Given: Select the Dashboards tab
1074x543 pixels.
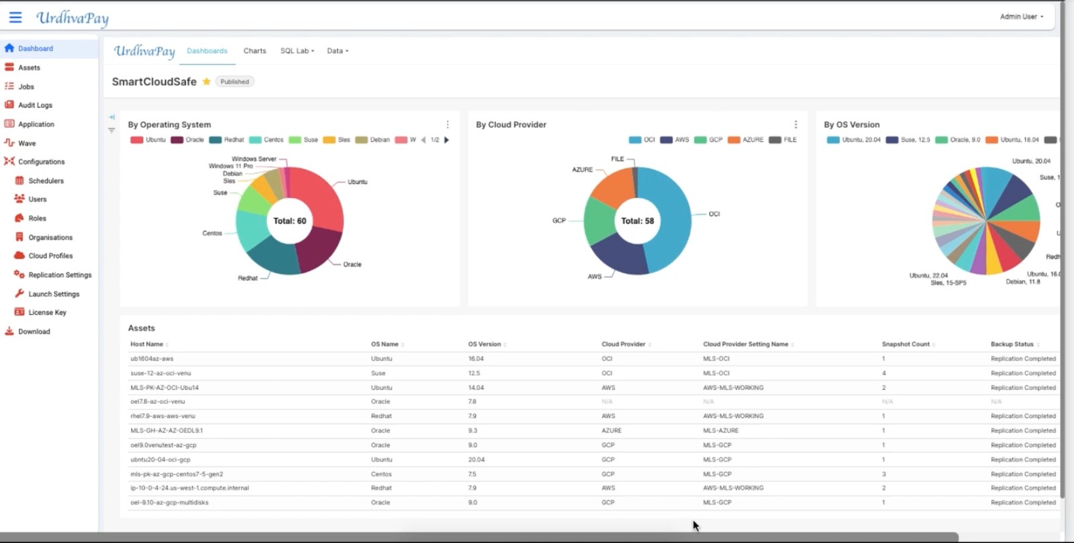Looking at the screenshot, I should point(207,51).
